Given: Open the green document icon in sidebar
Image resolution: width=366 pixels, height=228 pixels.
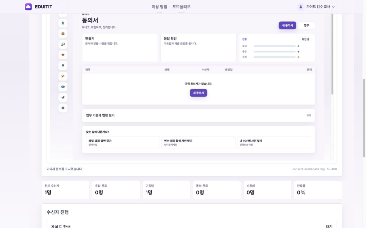Looking at the screenshot, I should coord(63,23).
